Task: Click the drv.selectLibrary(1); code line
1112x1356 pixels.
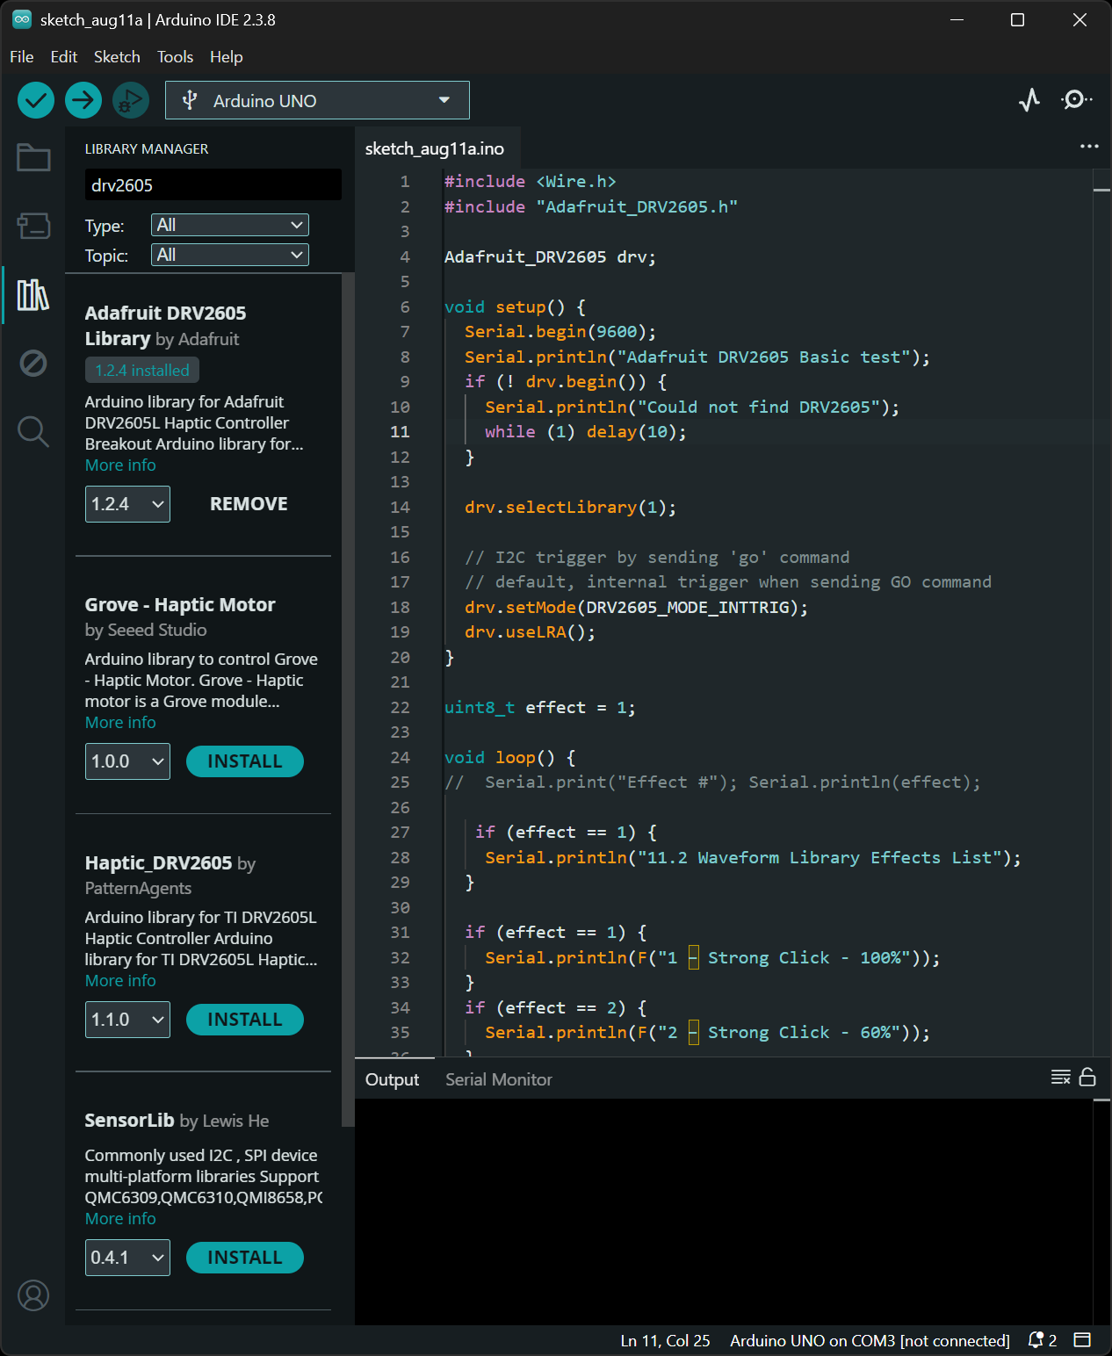Action: click(x=570, y=508)
